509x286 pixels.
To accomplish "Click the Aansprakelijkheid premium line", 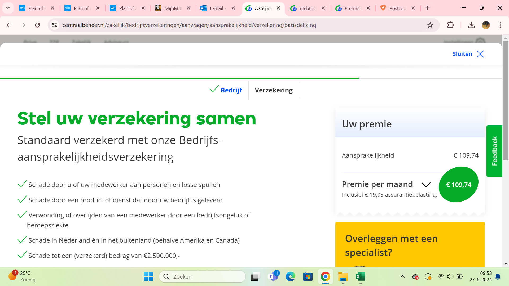I will (410, 155).
